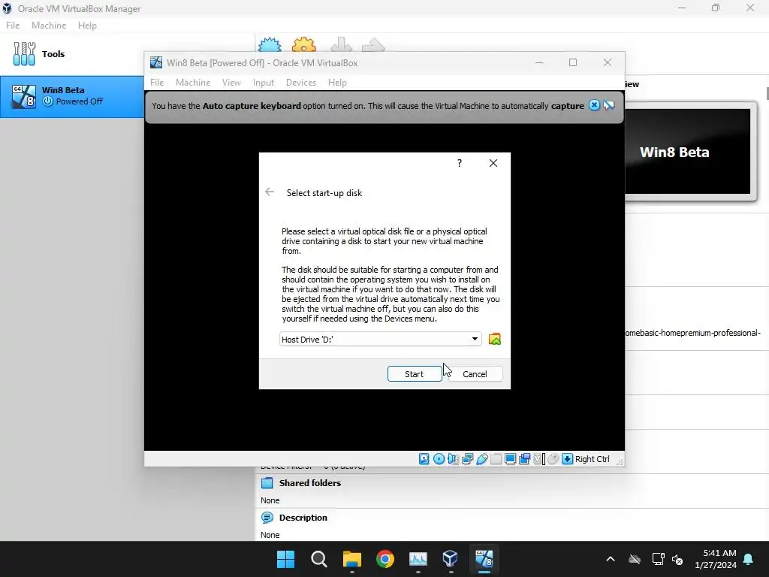Open Devices menu in VM window

pos(301,83)
